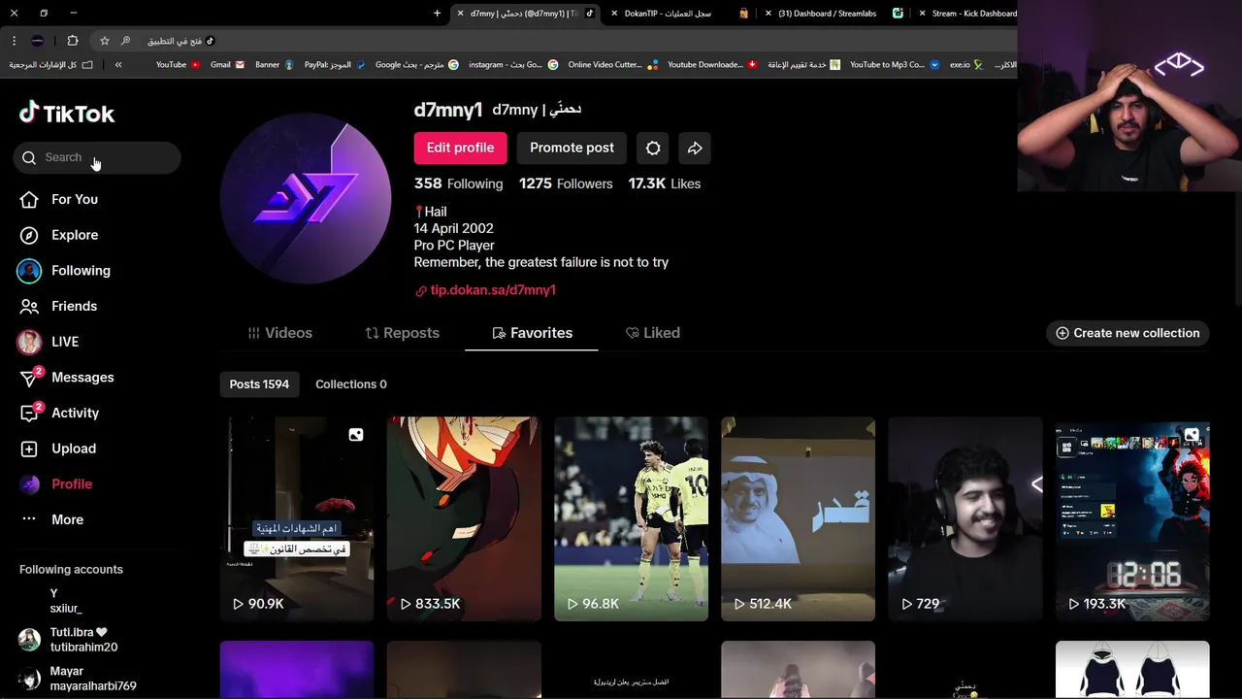
Task: Bookmark this page with star icon
Action: [x=105, y=41]
